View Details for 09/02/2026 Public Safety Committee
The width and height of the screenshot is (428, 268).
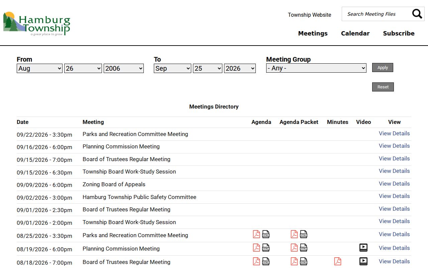coord(394,196)
